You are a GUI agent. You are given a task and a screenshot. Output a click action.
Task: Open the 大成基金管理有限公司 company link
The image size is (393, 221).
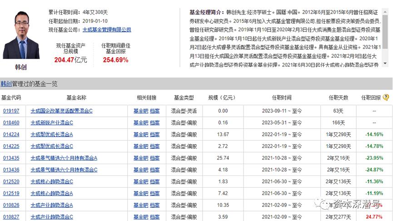point(107,30)
